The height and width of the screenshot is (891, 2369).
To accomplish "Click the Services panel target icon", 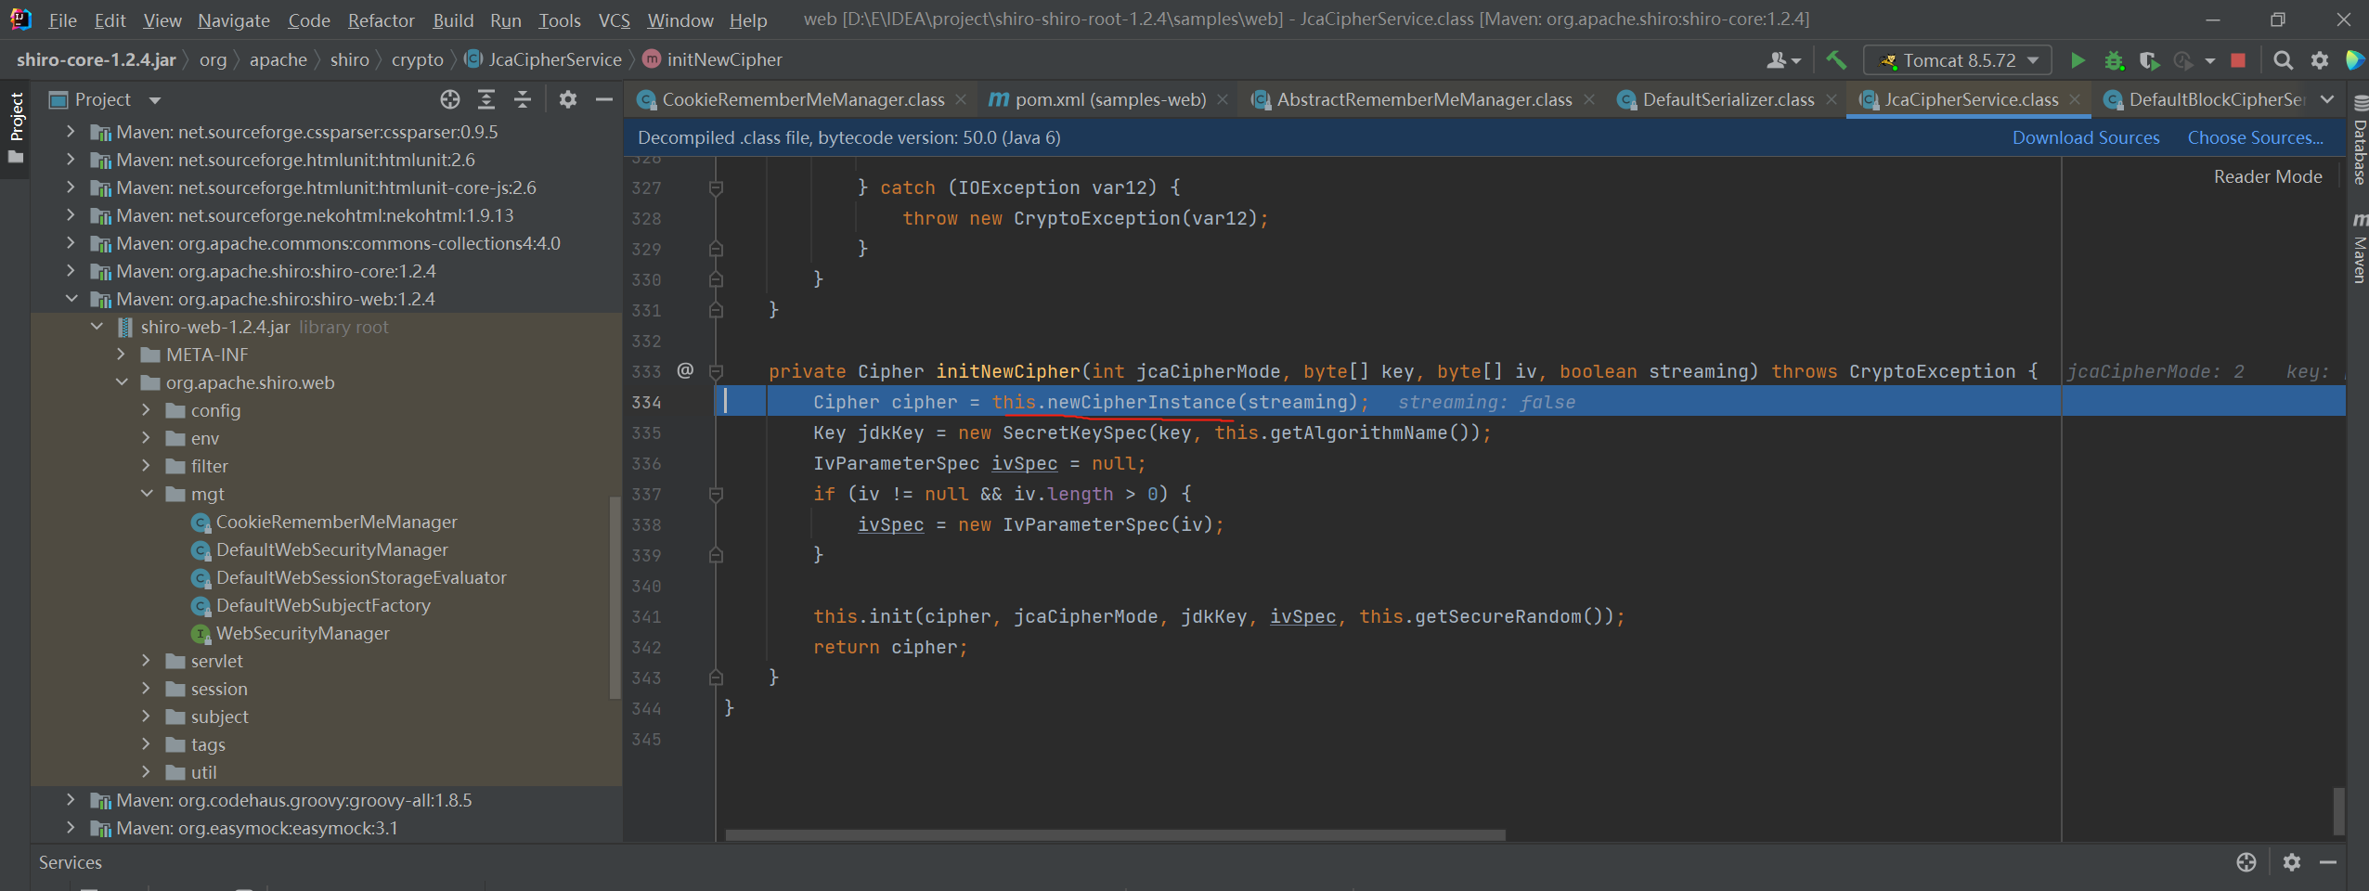I will click(2246, 862).
